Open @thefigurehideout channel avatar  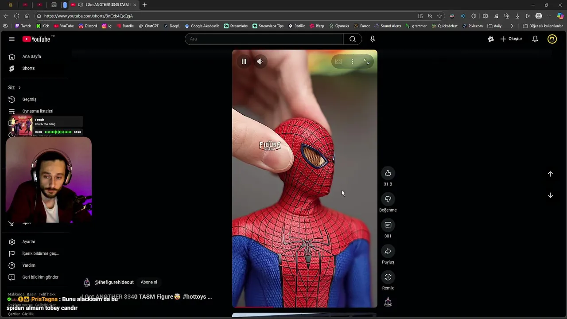(x=87, y=283)
